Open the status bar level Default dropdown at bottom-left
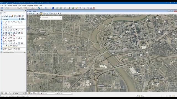Screen dimensions: 177x99 (19, 93)
